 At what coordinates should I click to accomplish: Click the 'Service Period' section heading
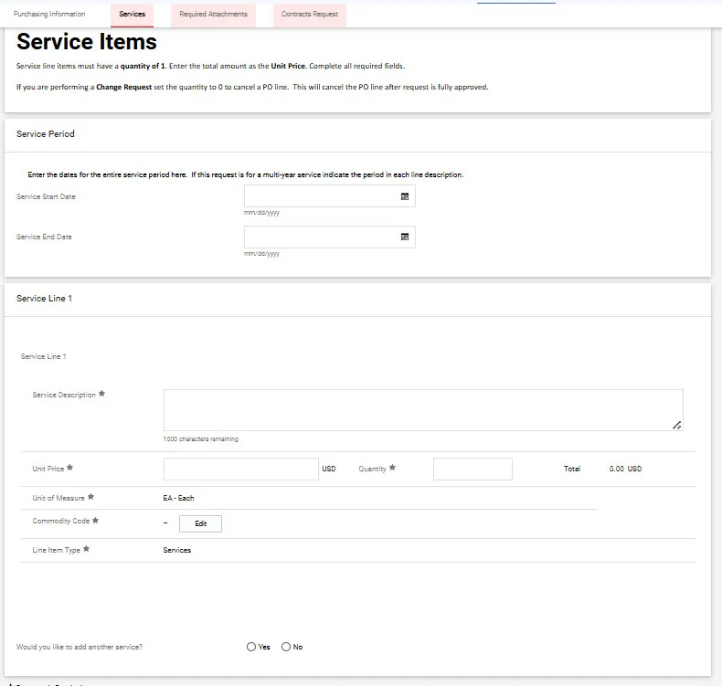45,134
